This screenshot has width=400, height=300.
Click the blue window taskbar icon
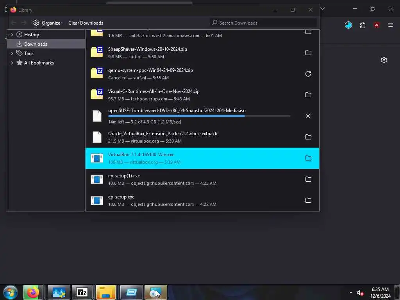pyautogui.click(x=132, y=292)
